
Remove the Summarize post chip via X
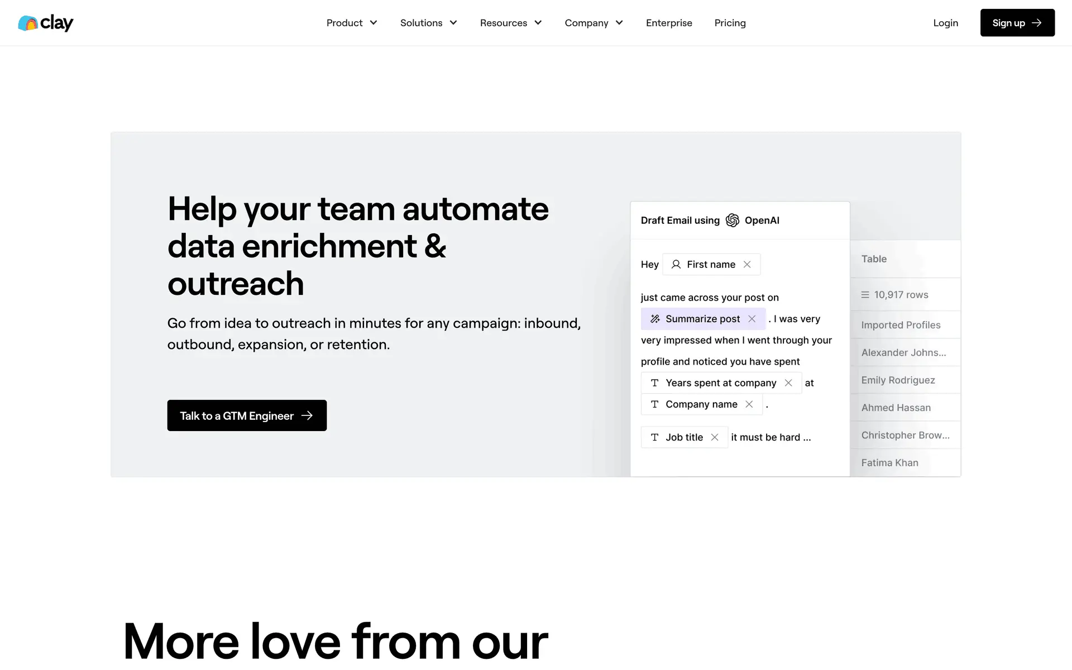752,319
